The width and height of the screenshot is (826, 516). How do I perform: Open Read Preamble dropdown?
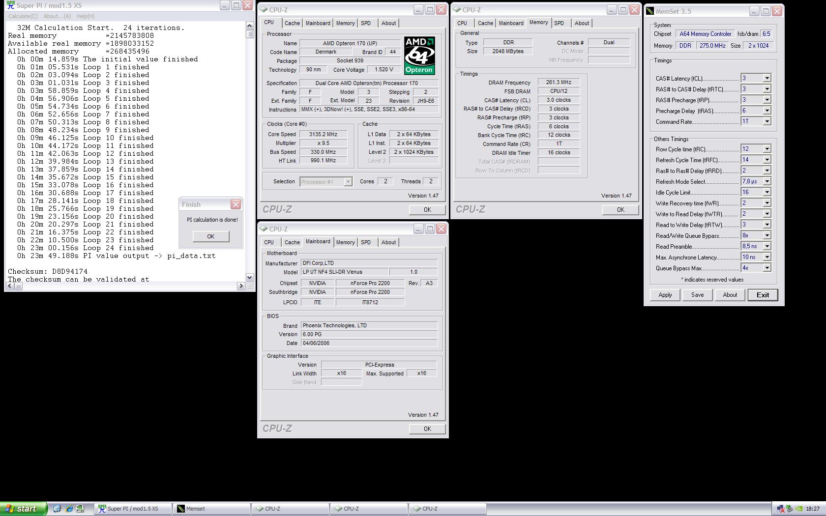pos(767,246)
